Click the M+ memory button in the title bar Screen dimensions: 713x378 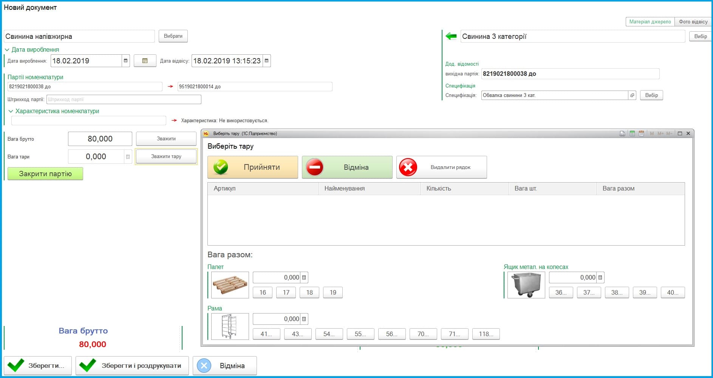pos(660,134)
